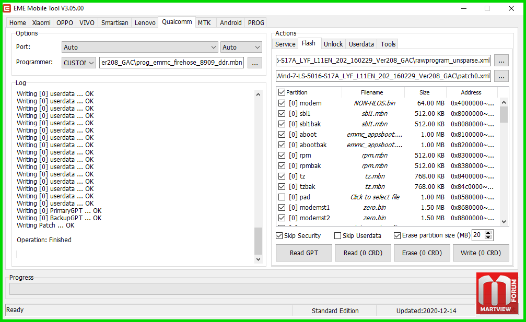This screenshot has width=526, height=322.
Task: Click the rawprogram_unsparse.xml path field
Action: pos(383,61)
